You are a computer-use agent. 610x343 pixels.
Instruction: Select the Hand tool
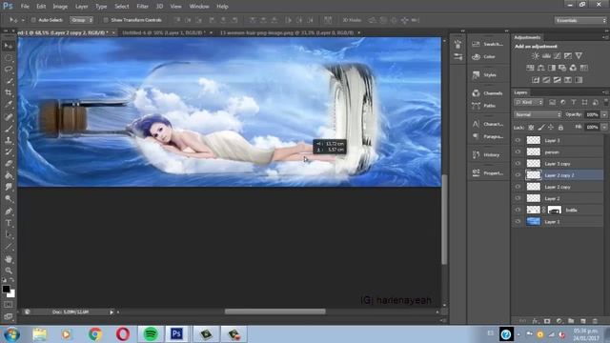point(9,259)
